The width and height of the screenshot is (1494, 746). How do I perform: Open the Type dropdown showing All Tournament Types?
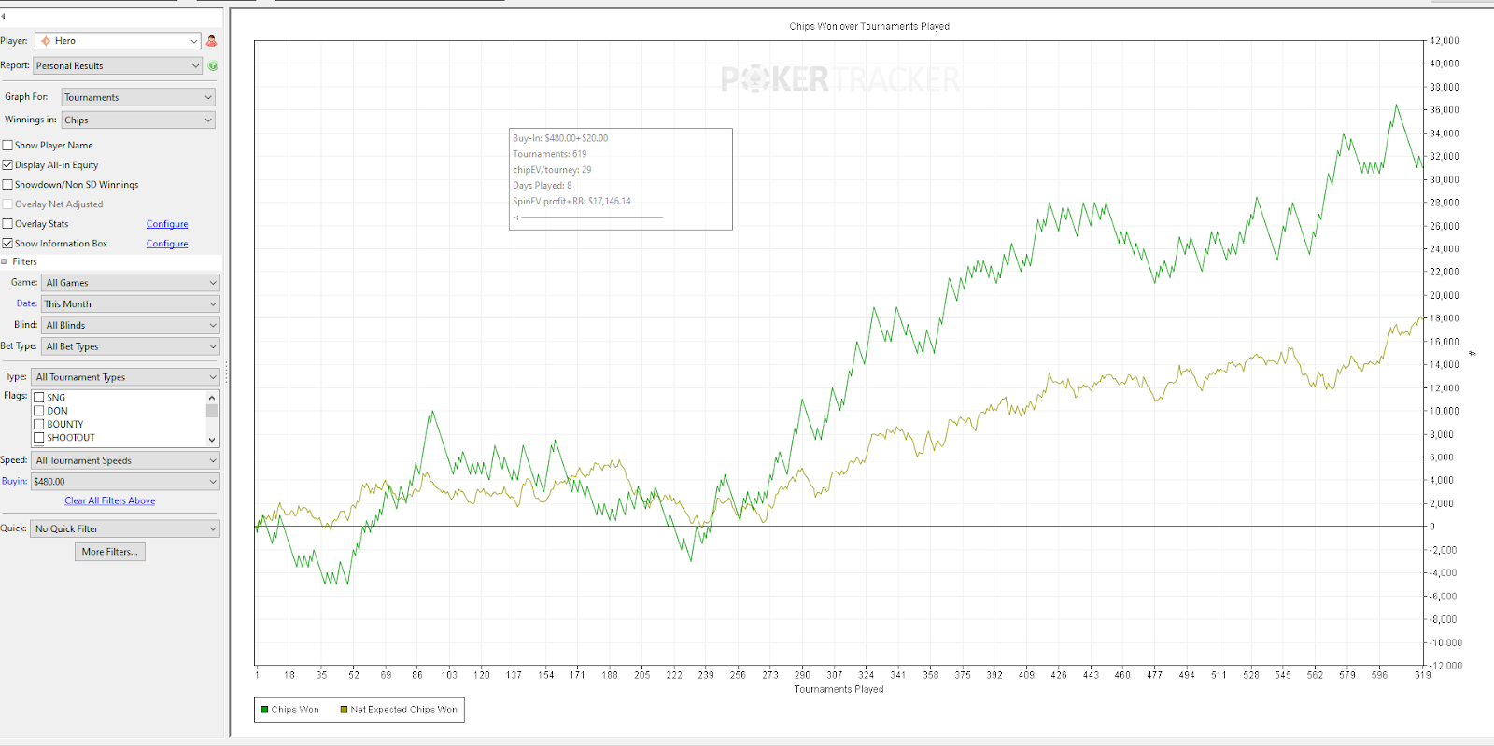pos(126,377)
